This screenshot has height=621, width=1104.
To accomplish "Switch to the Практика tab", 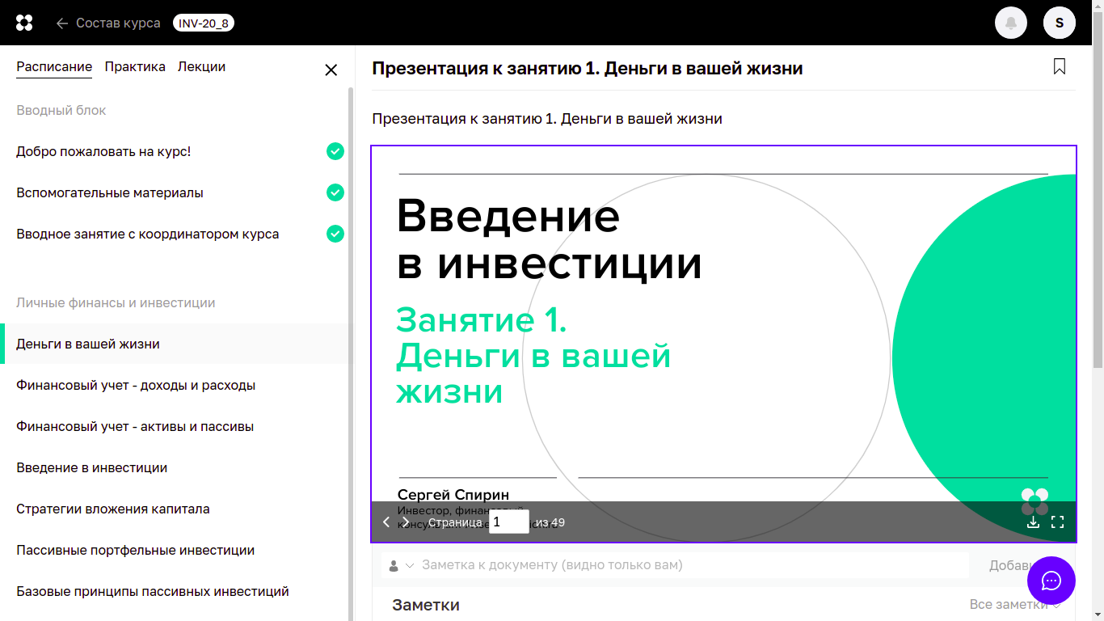I will click(135, 67).
